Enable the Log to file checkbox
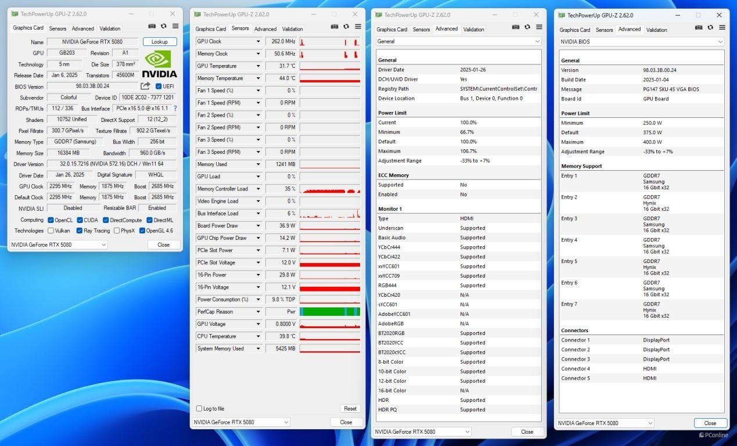This screenshot has width=737, height=446. 199,409
